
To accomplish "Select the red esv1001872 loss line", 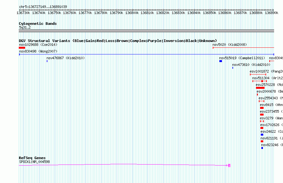I will point(258,74).
